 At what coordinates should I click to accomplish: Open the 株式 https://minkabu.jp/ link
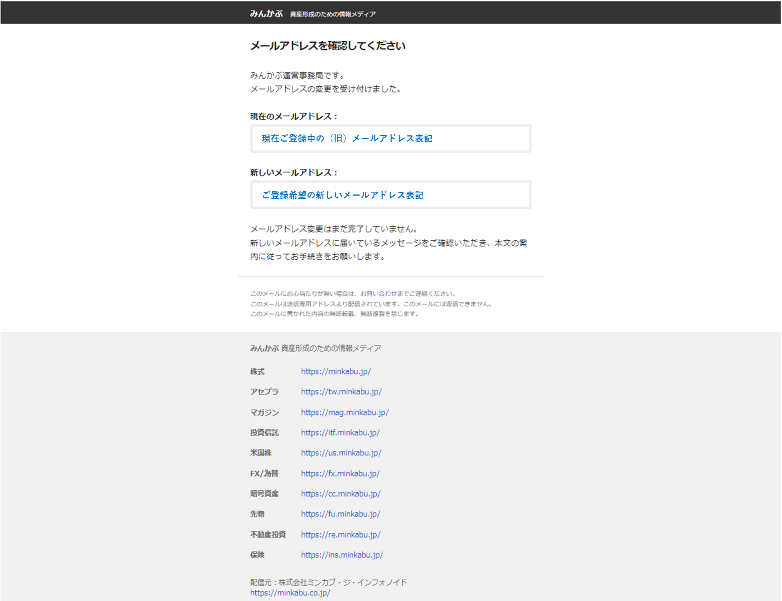coord(336,371)
